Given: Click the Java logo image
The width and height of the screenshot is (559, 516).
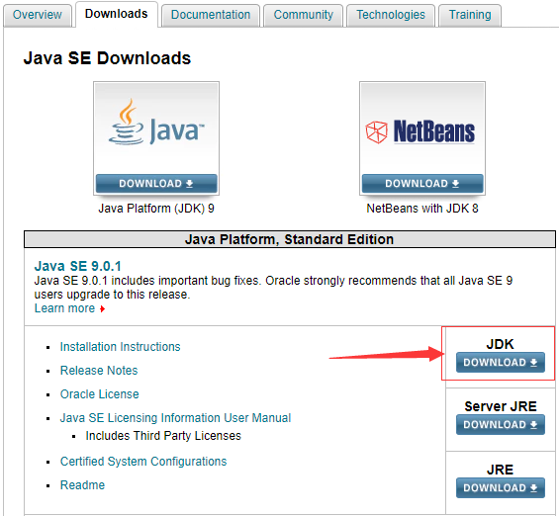Looking at the screenshot, I should coord(156,128).
